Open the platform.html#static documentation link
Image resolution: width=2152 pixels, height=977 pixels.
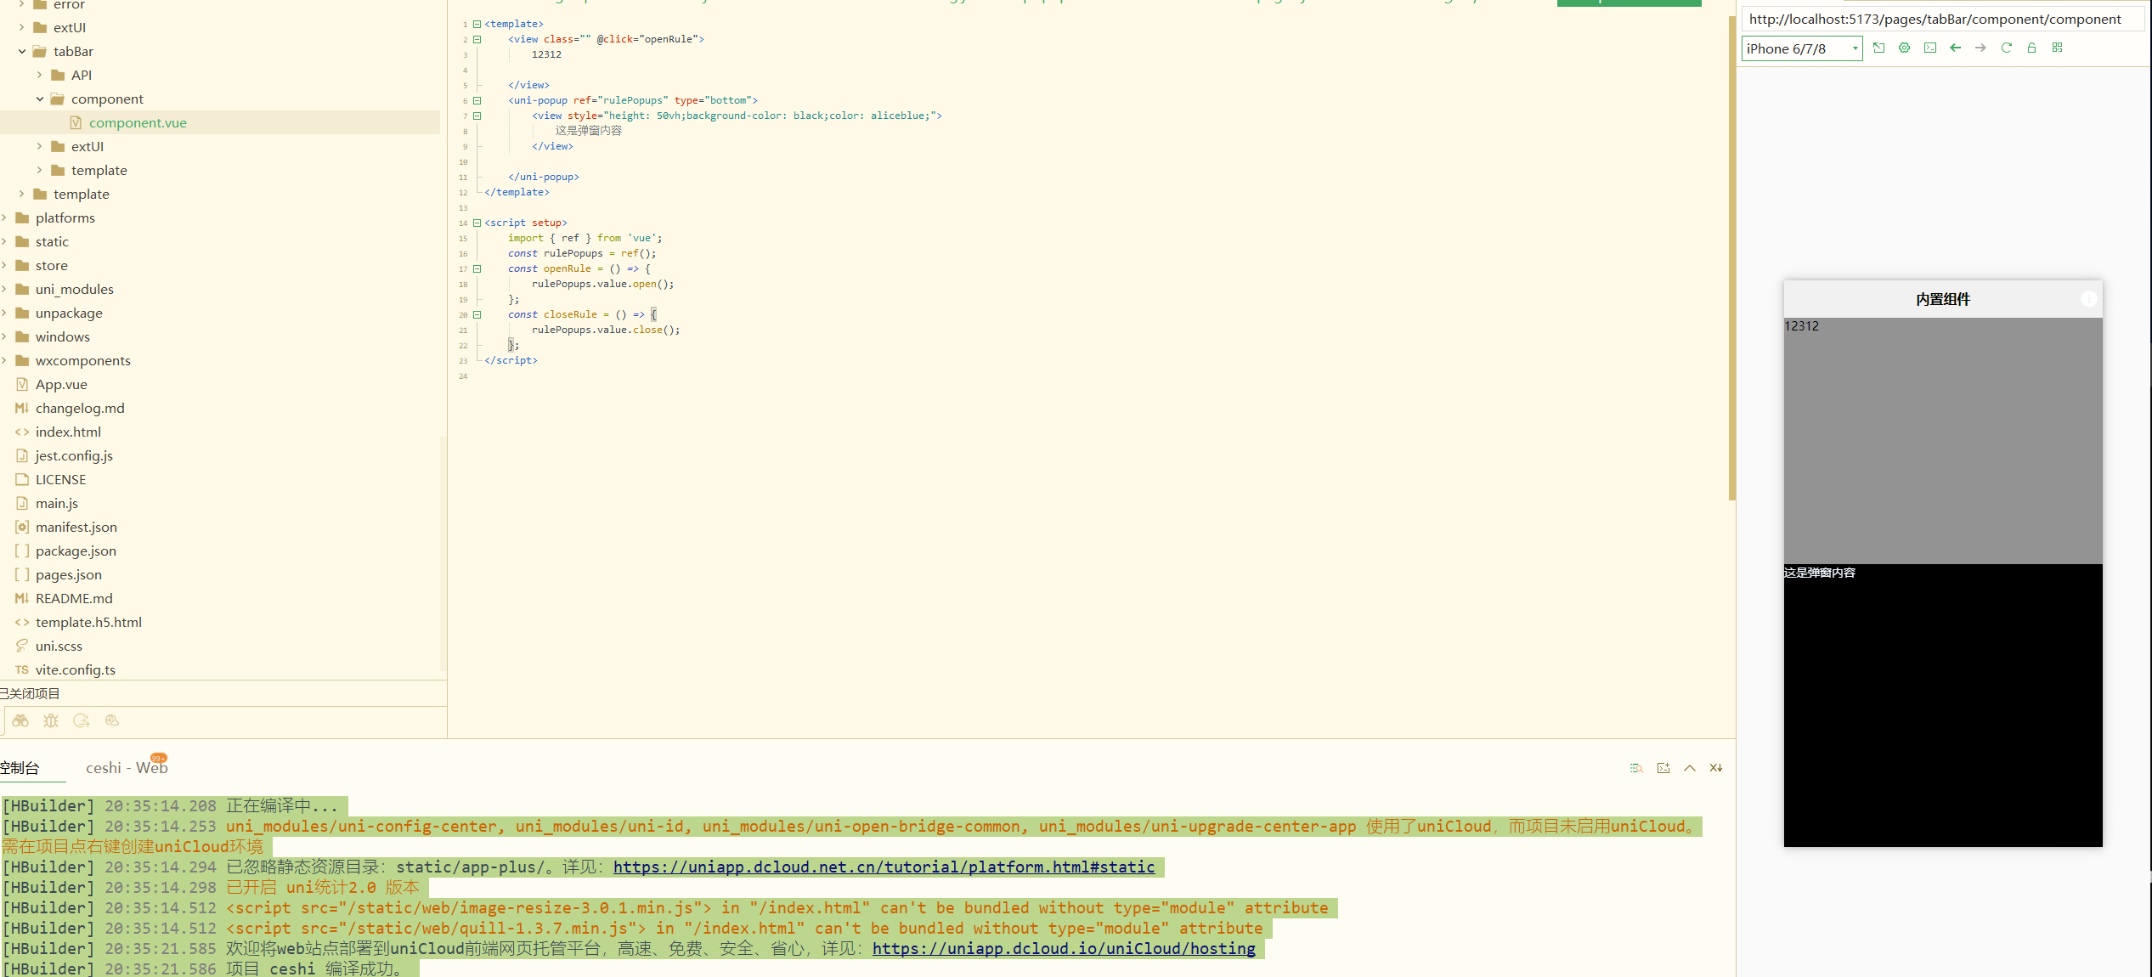coord(884,867)
